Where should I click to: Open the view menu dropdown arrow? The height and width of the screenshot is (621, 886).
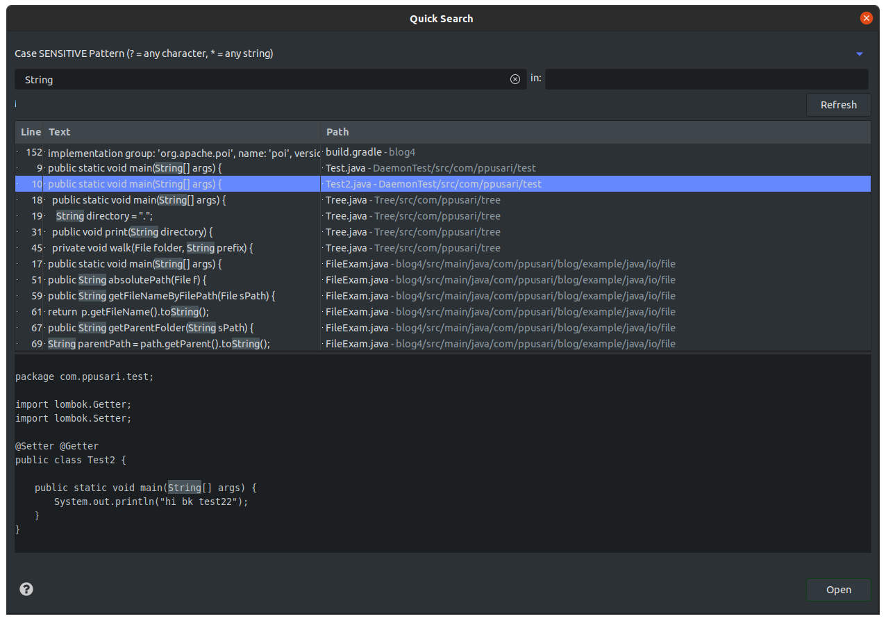pyautogui.click(x=860, y=53)
